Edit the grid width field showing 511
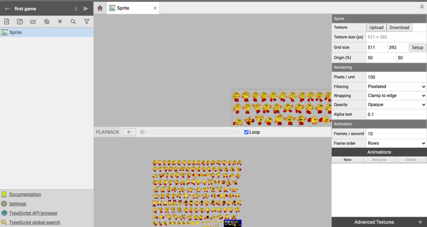This screenshot has width=427, height=227. [x=377, y=47]
